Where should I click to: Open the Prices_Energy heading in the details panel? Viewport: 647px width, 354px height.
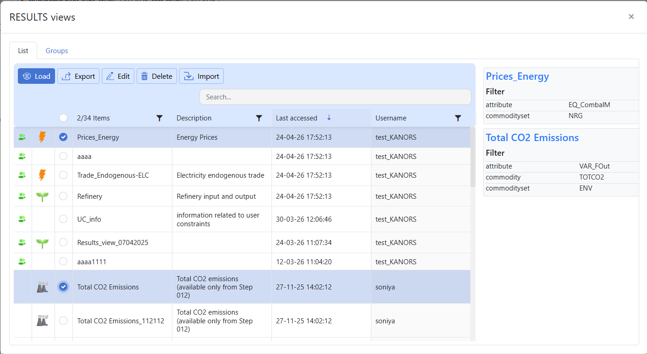pos(517,76)
